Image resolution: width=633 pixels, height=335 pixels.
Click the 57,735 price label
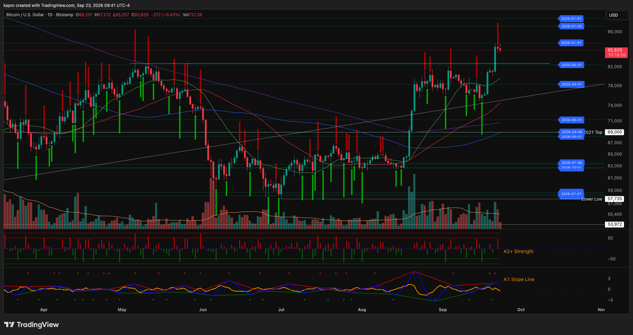[615, 199]
